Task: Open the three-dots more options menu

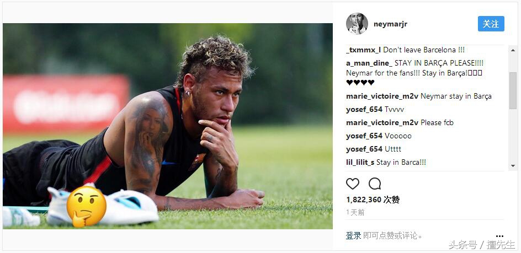Action: pos(499,236)
